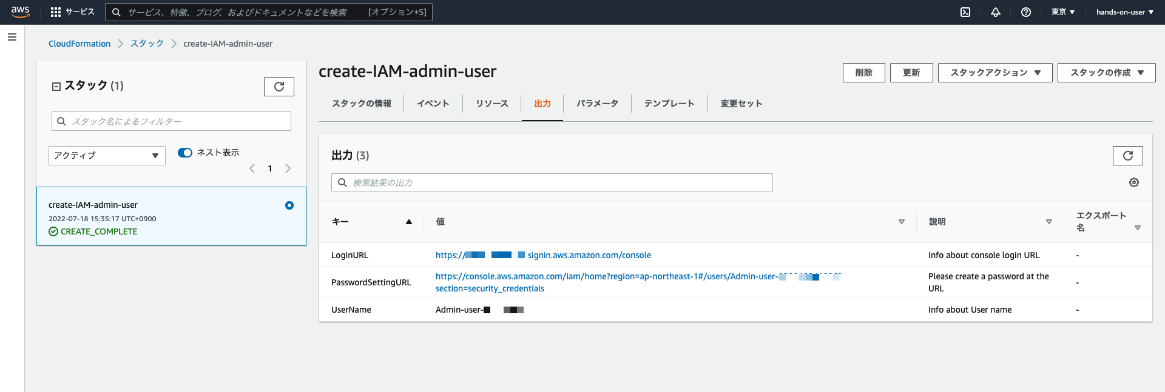The height and width of the screenshot is (392, 1165).
Task: Go to next page of stacks
Action: [x=288, y=168]
